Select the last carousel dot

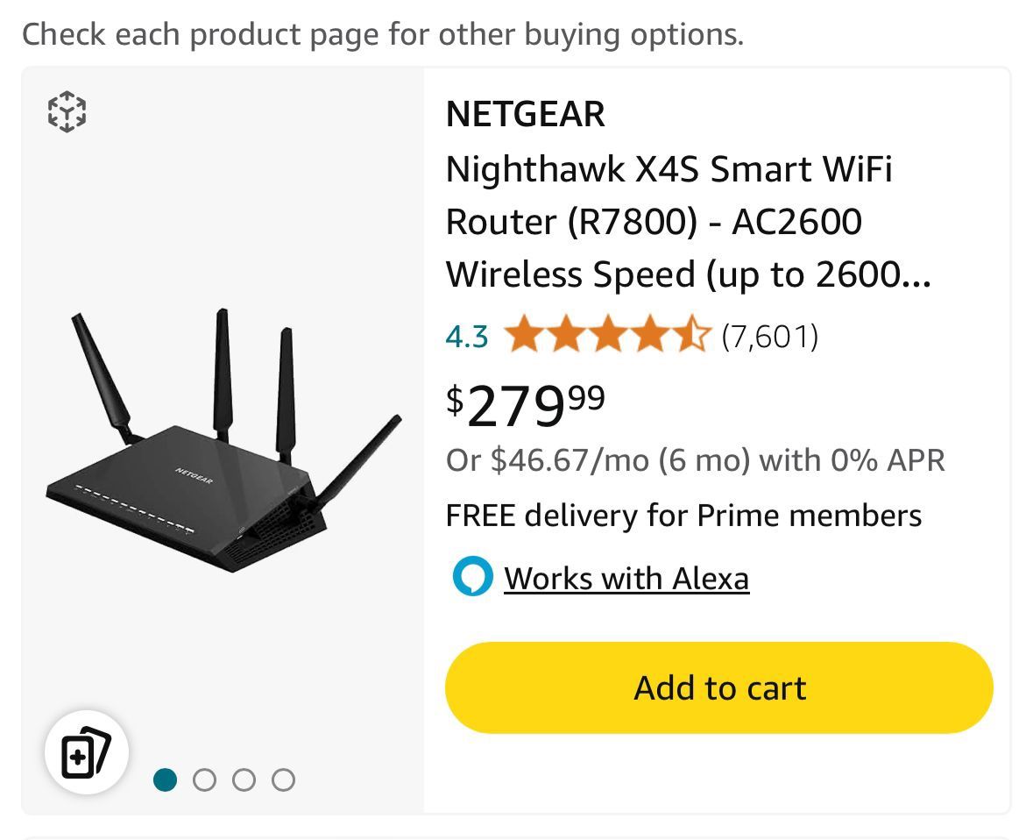tap(284, 779)
